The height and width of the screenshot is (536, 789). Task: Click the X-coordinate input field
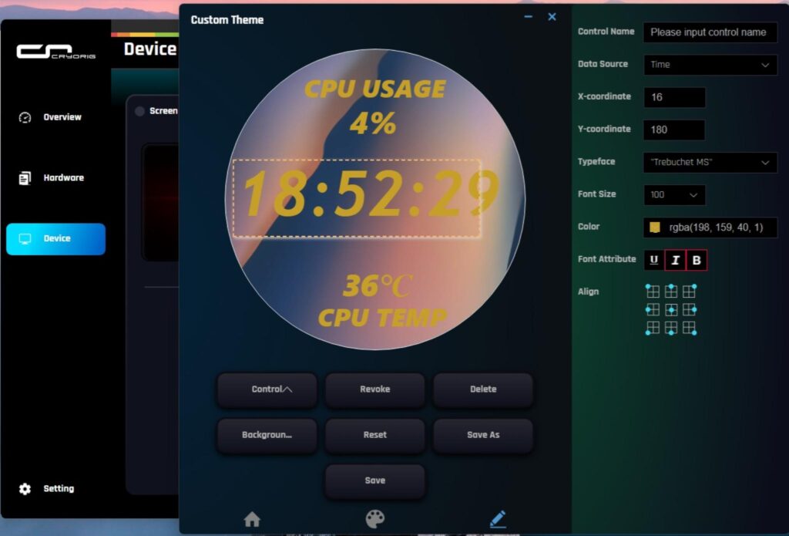pos(674,97)
